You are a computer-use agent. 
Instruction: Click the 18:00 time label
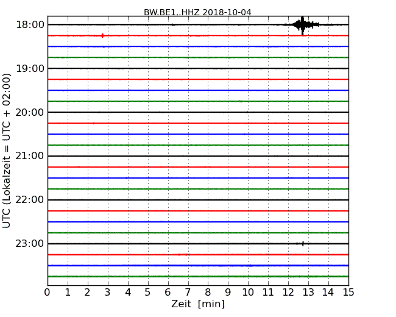point(30,25)
